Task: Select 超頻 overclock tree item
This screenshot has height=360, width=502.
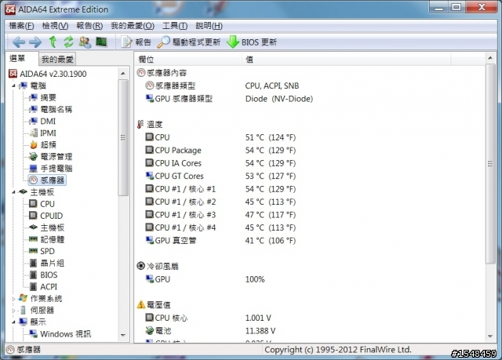Action: [43, 145]
